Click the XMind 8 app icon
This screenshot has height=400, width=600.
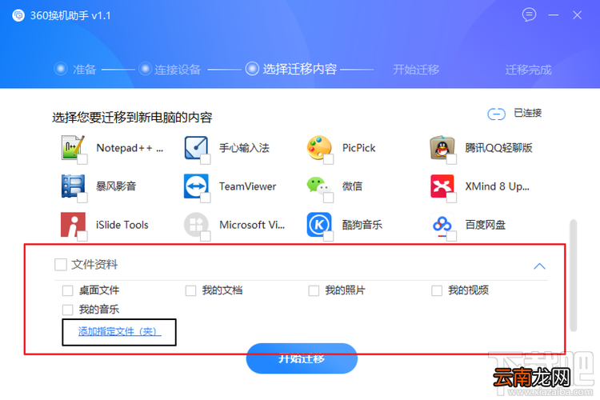442,186
